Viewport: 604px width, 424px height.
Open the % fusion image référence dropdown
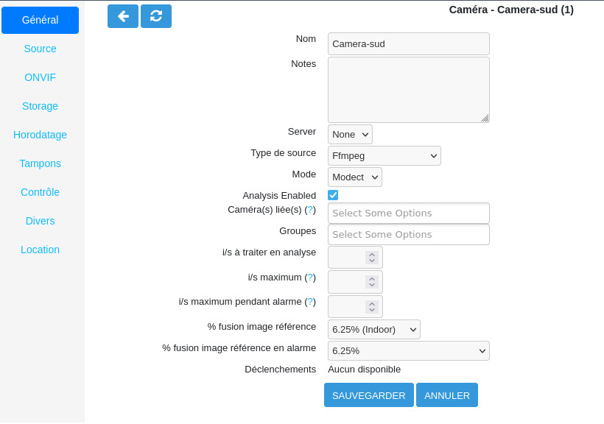[374, 330]
